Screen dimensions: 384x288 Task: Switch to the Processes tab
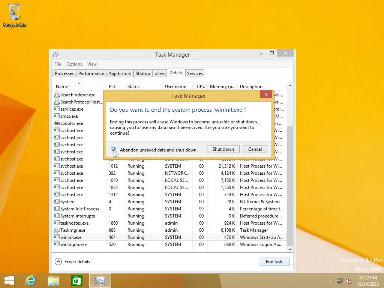(x=64, y=73)
